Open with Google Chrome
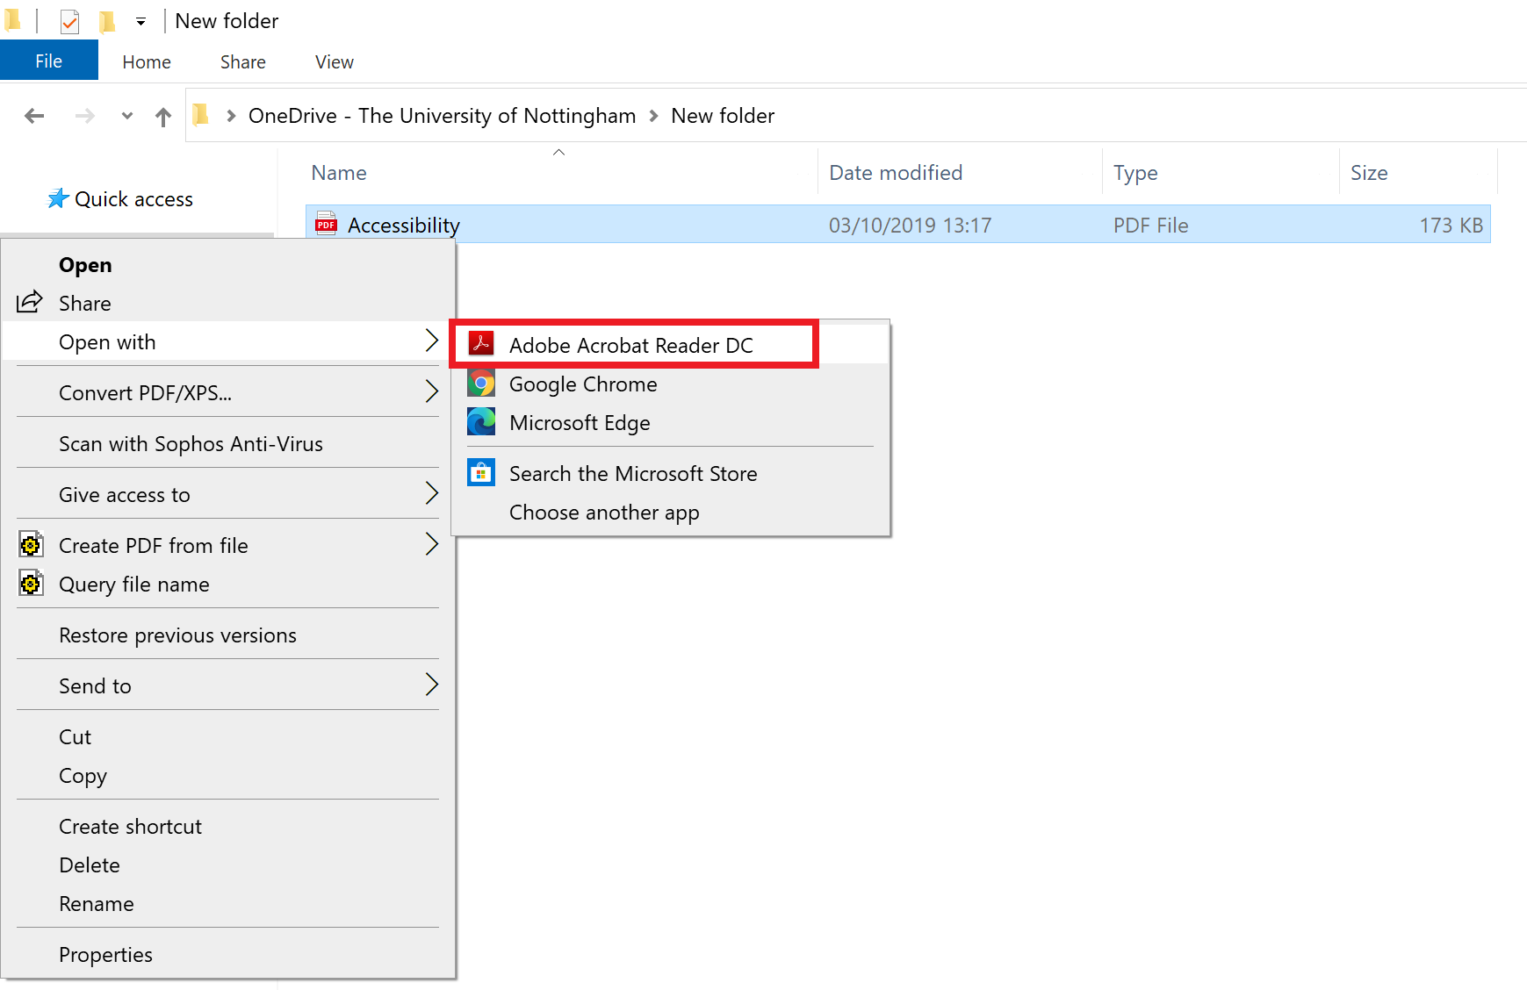Viewport: 1527px width, 990px height. click(671, 384)
